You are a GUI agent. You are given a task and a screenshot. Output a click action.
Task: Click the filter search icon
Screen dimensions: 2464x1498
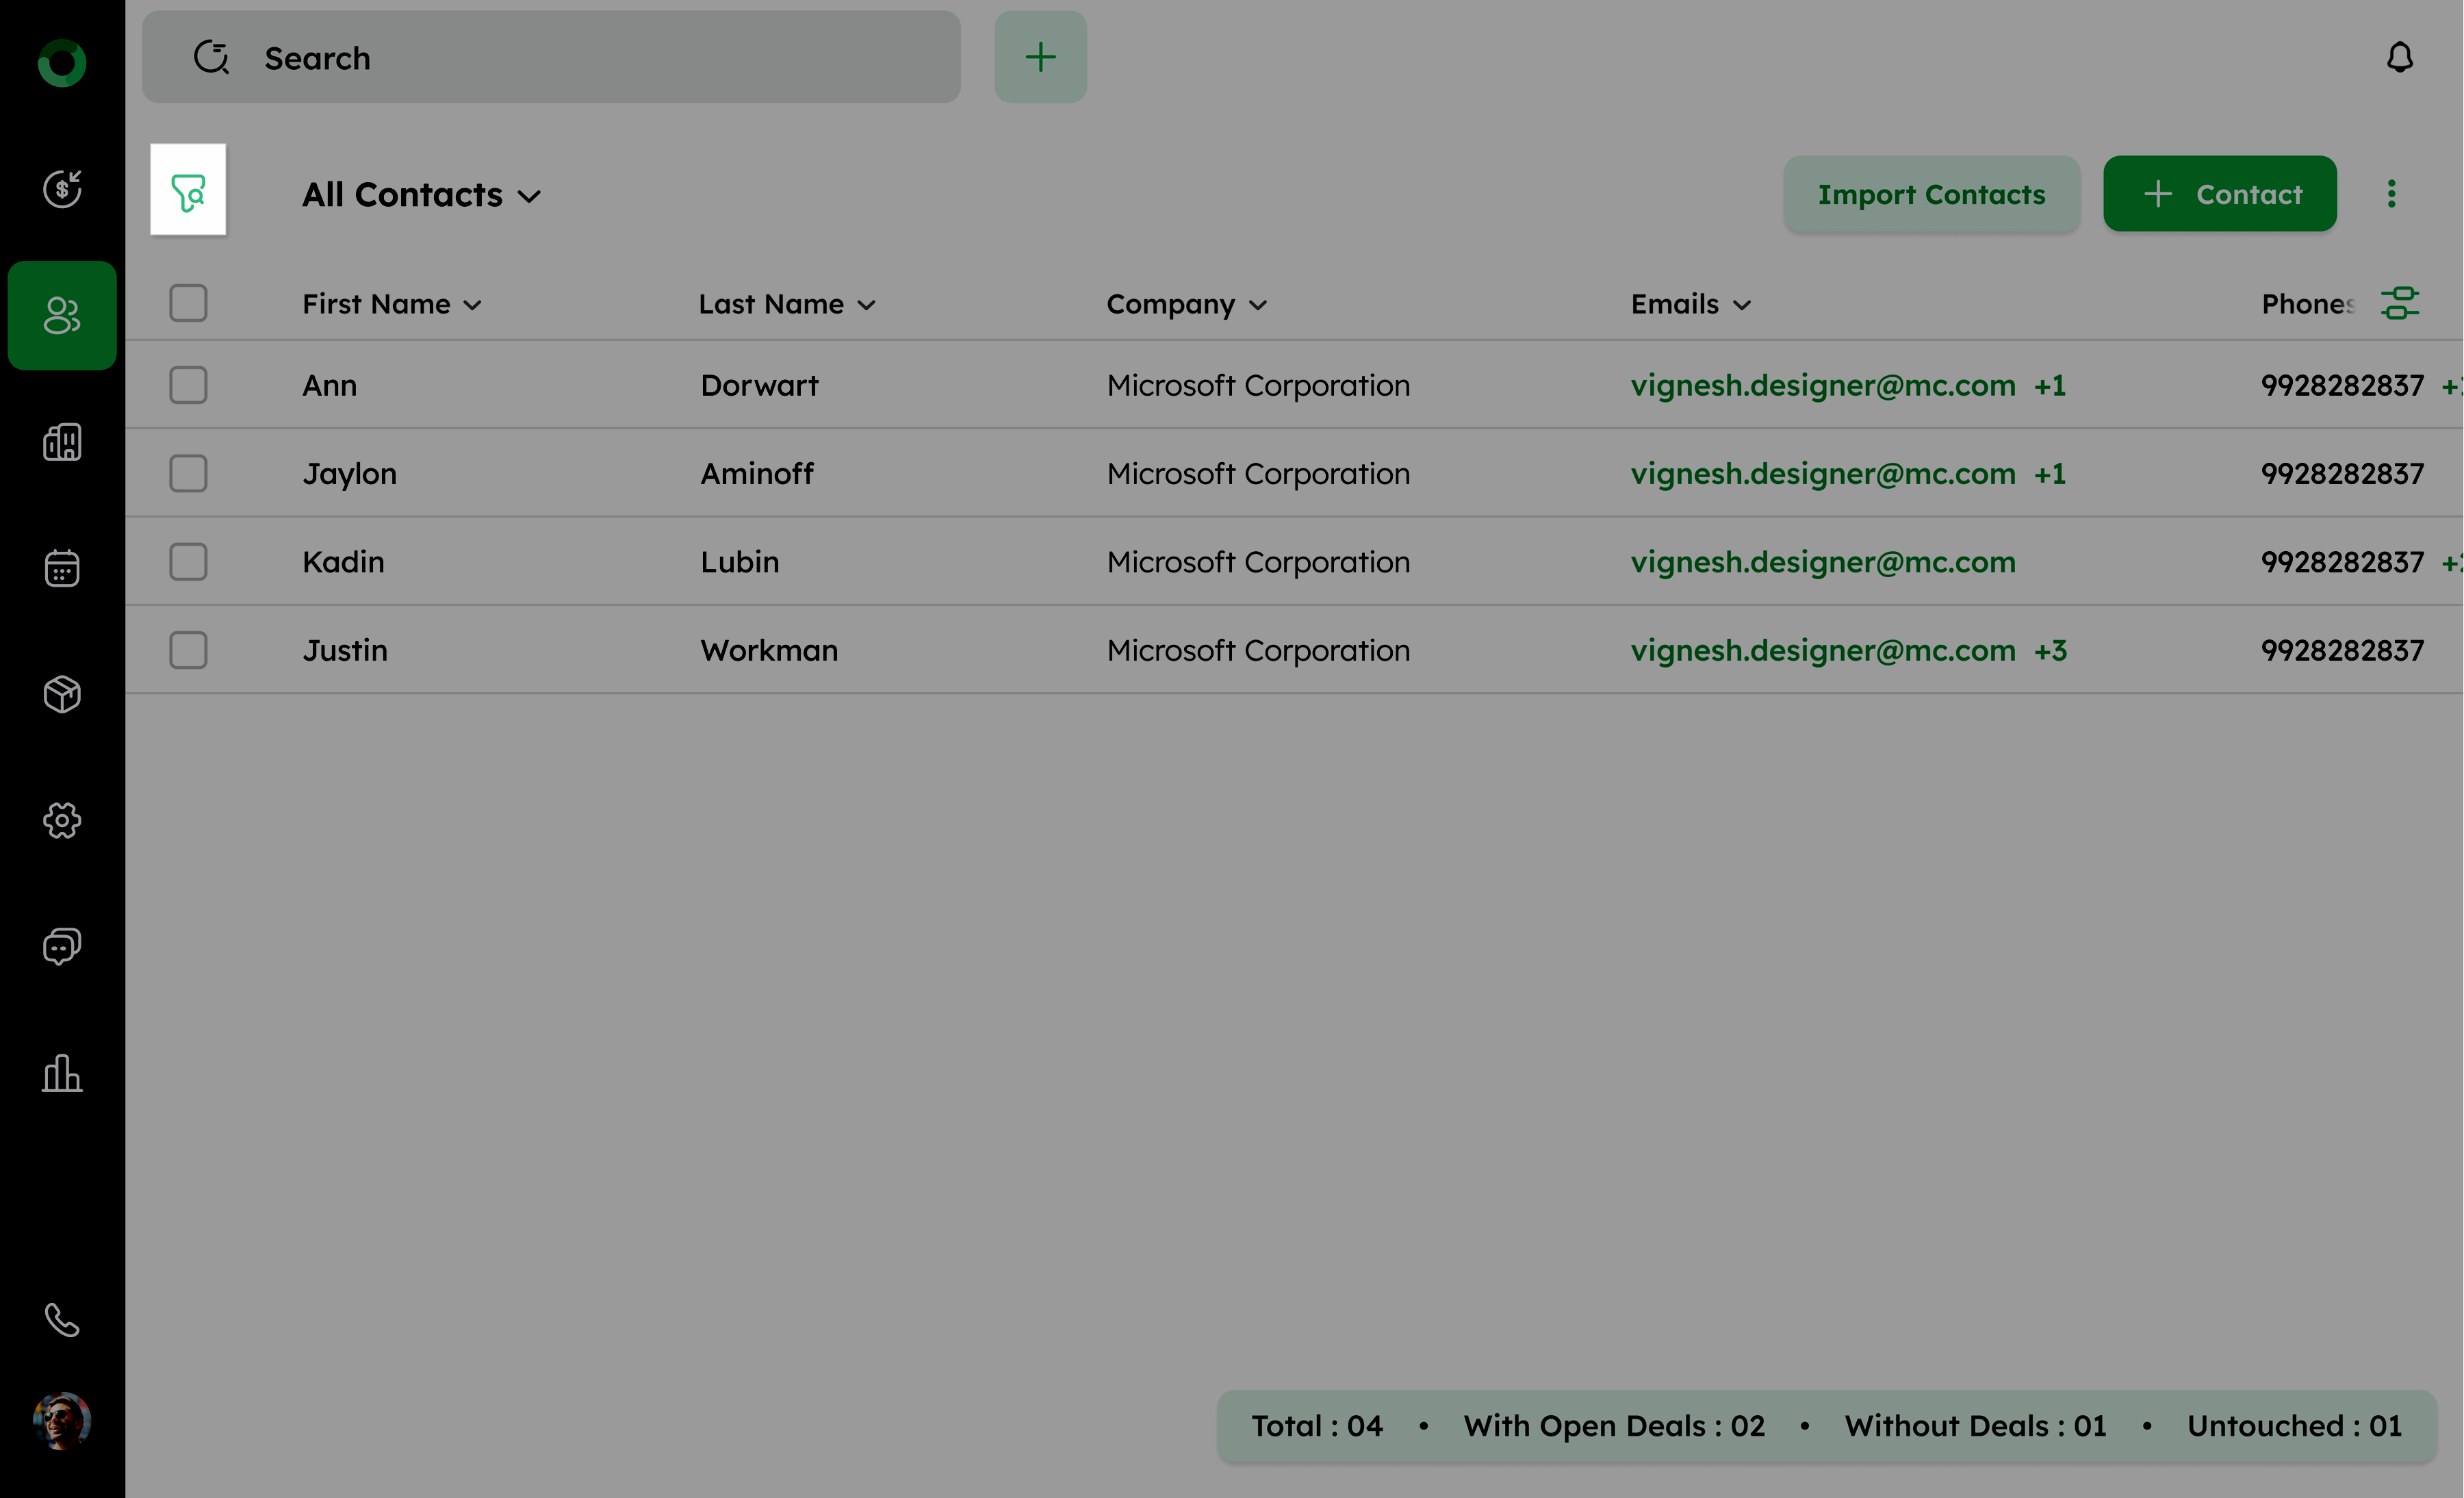pos(188,192)
